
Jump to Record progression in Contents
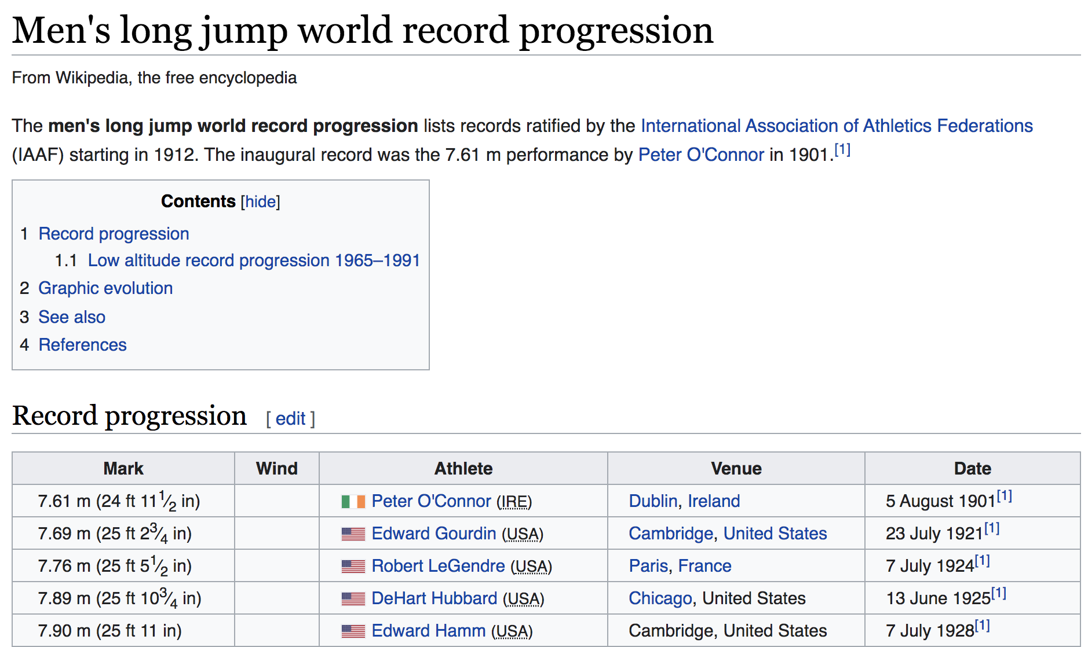pyautogui.click(x=114, y=234)
